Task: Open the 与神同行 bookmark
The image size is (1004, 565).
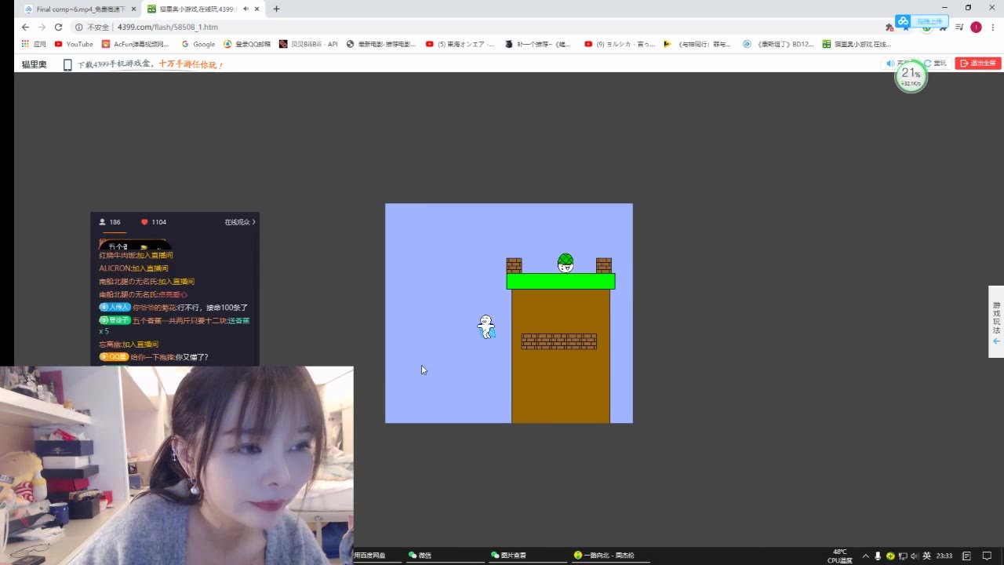Action: 697,44
